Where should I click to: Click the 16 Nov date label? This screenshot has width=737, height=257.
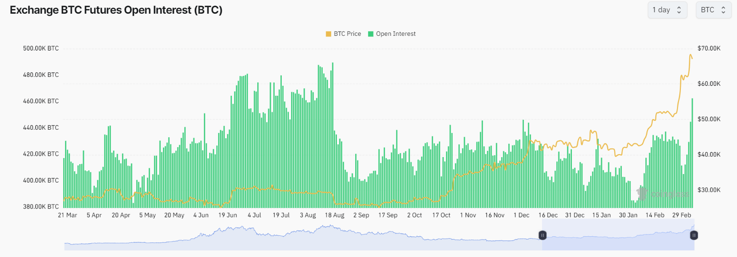coord(495,216)
